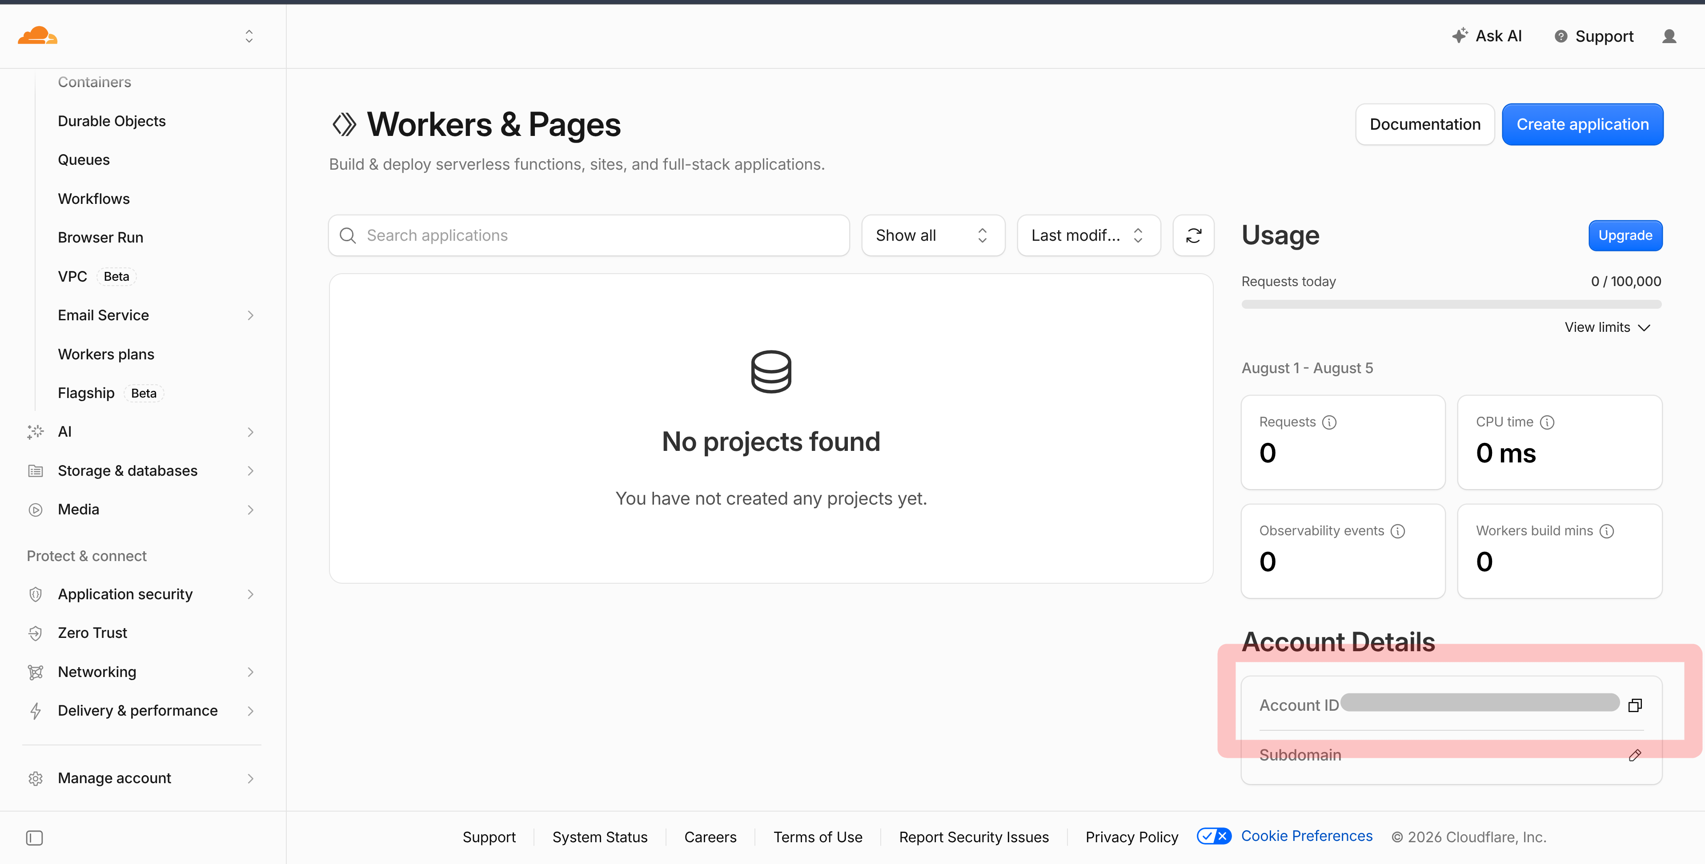Click the refresh applications icon
The image size is (1705, 864).
pos(1193,235)
